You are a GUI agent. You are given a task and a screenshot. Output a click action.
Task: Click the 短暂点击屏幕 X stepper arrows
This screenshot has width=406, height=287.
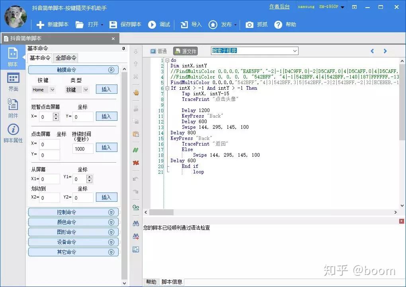(56, 117)
